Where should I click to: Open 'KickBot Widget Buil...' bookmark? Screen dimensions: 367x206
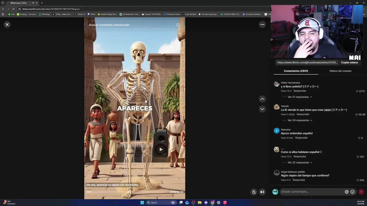pyautogui.click(x=107, y=14)
